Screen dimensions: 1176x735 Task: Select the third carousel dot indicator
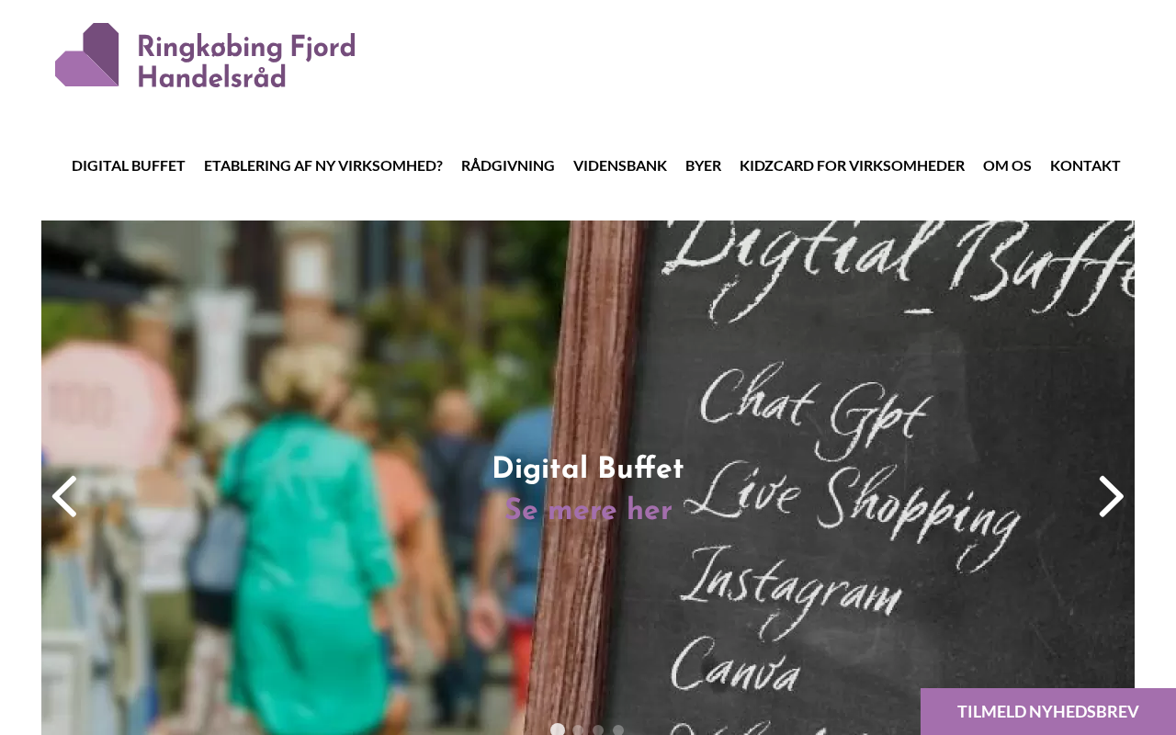pyautogui.click(x=598, y=730)
